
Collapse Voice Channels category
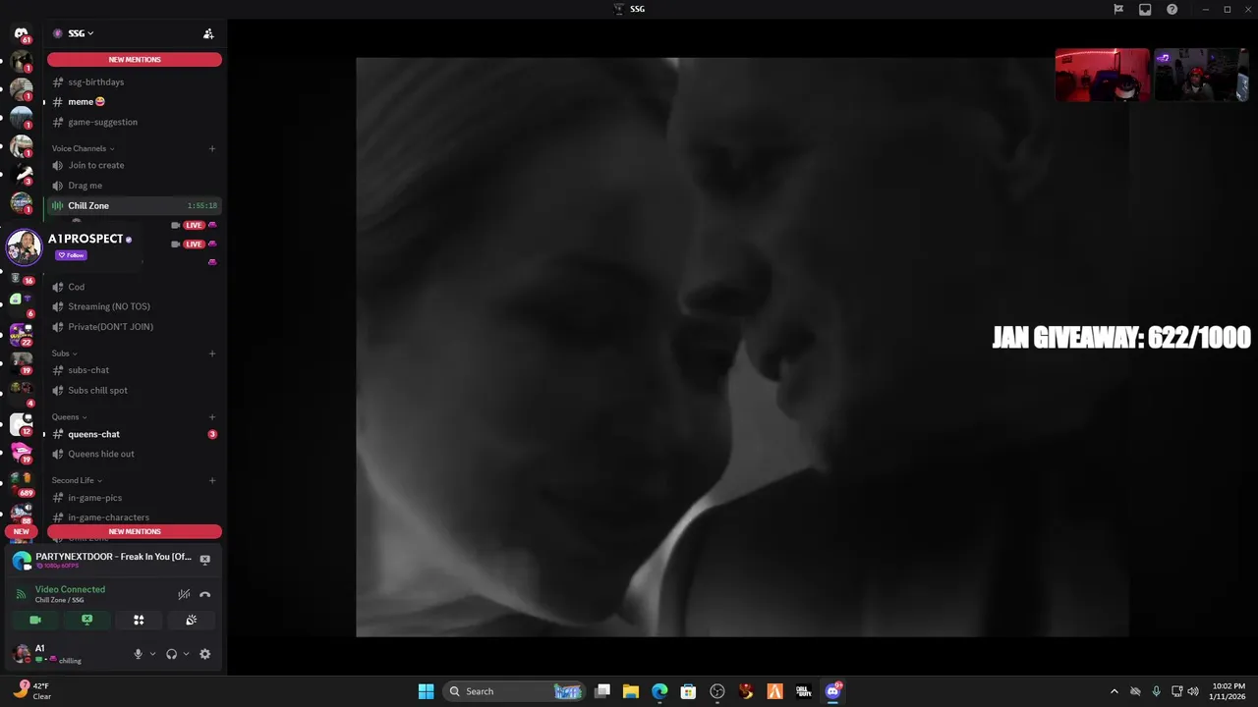[83, 148]
